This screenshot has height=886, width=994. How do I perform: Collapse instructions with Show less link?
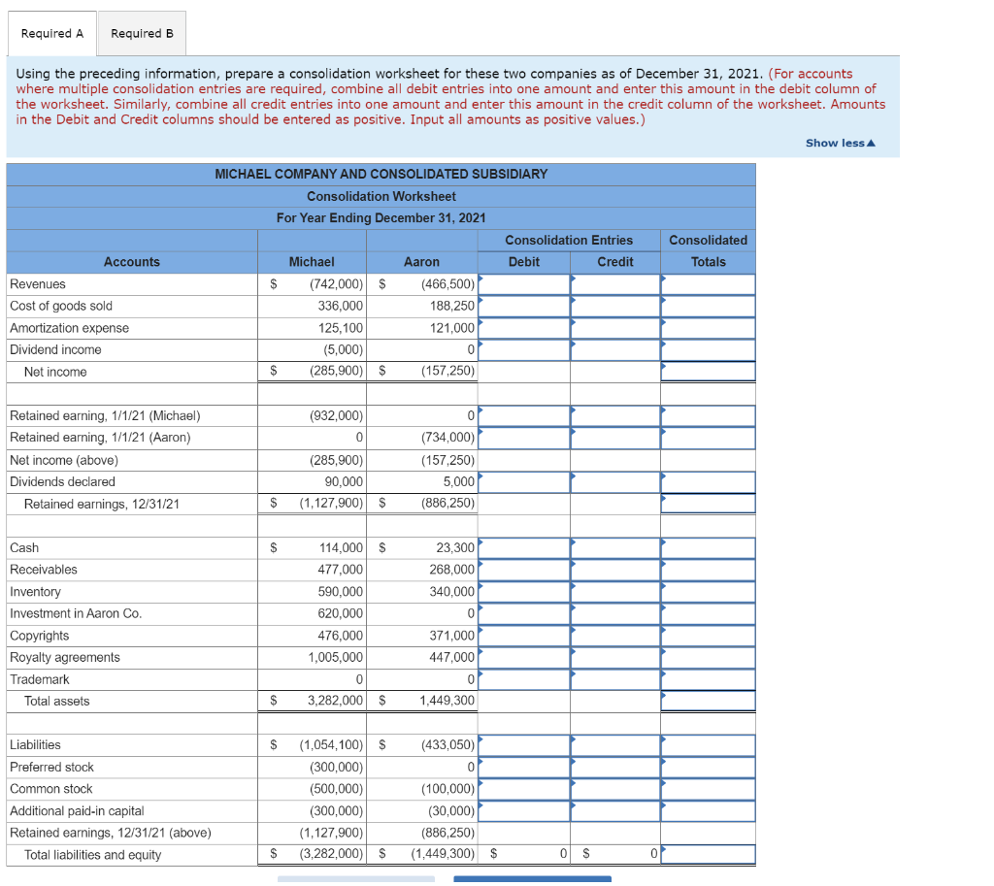[840, 144]
